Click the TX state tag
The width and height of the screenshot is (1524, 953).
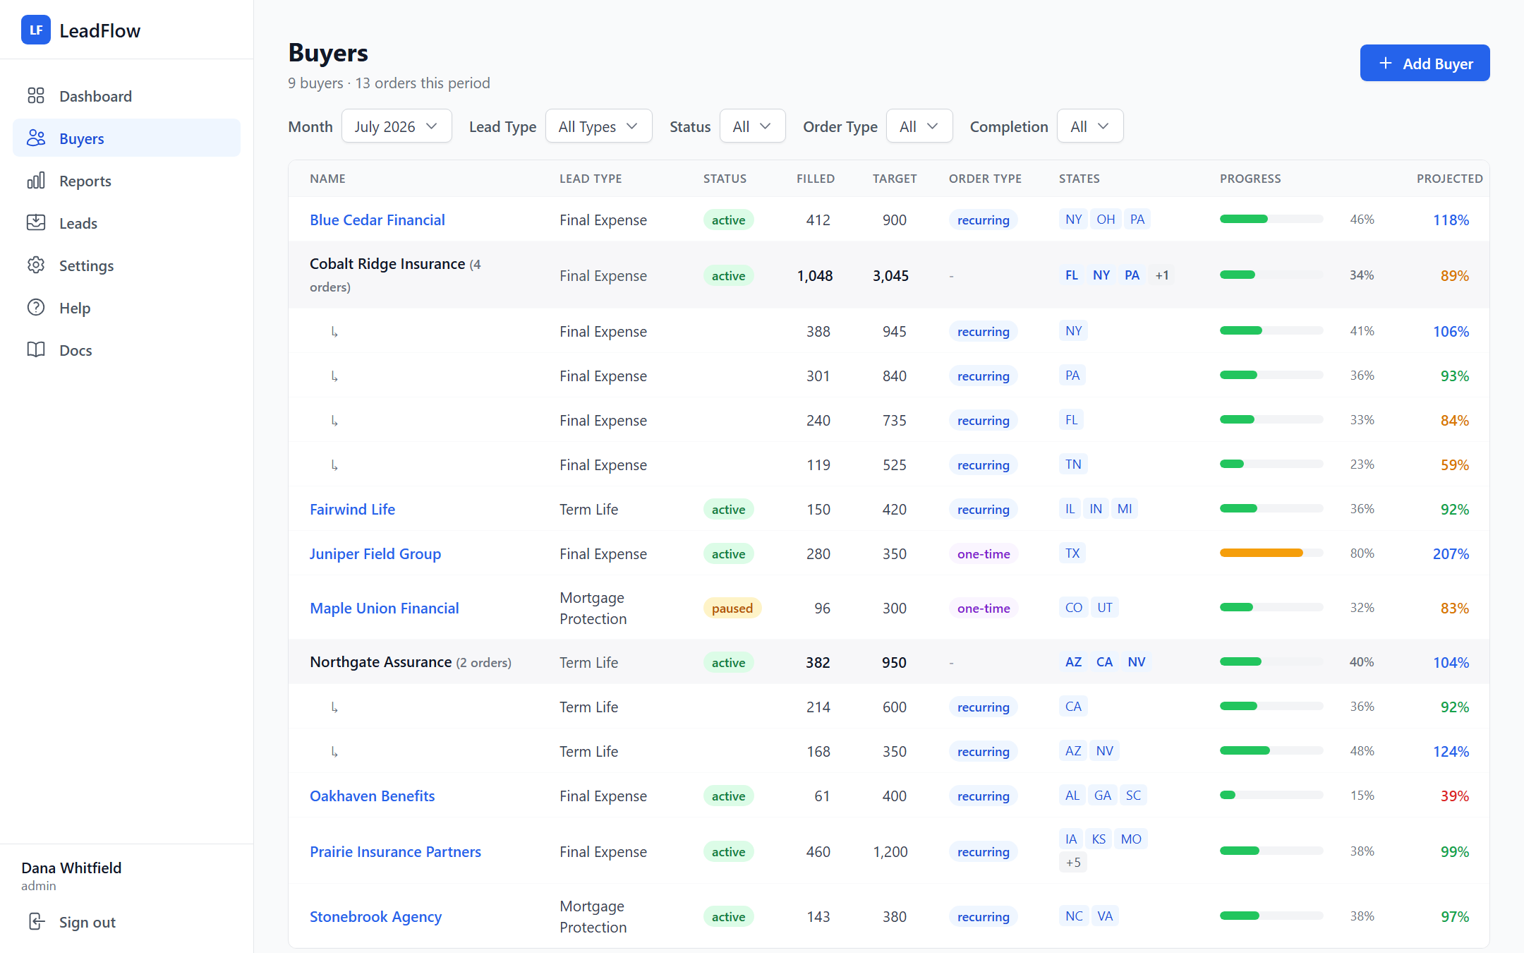[x=1072, y=553]
